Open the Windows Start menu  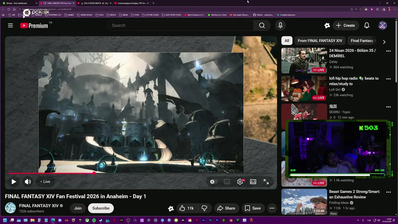click(x=5, y=220)
